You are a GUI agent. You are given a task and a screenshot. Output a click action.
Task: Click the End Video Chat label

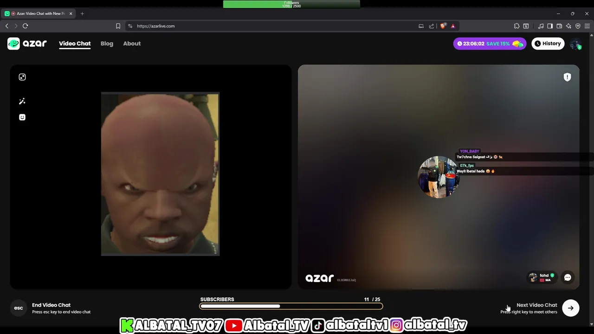pyautogui.click(x=51, y=305)
